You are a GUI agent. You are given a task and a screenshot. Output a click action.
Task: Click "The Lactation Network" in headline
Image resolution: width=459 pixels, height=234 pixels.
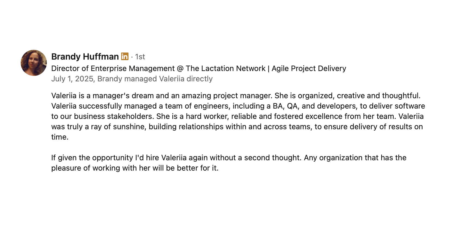click(x=225, y=69)
